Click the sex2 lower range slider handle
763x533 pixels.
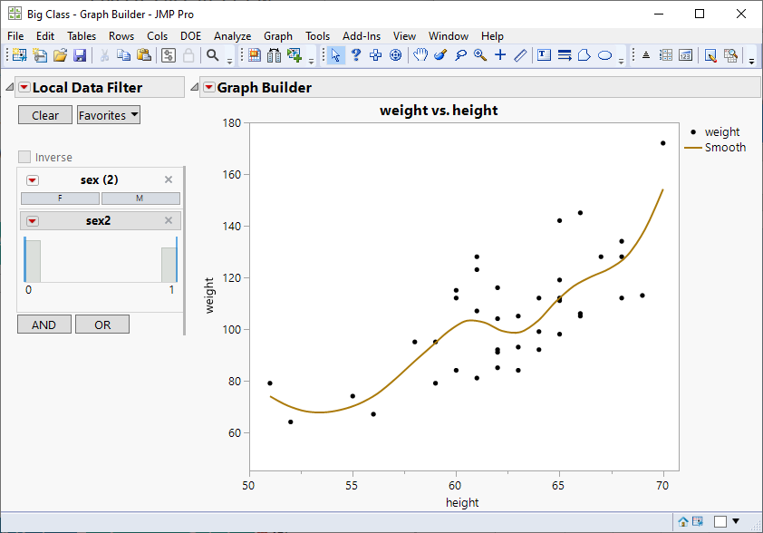click(x=24, y=259)
